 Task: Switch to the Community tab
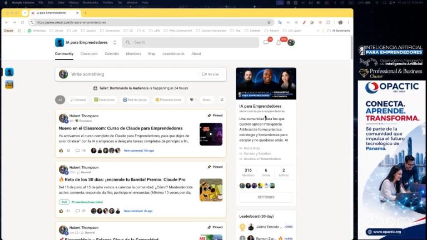click(x=64, y=53)
